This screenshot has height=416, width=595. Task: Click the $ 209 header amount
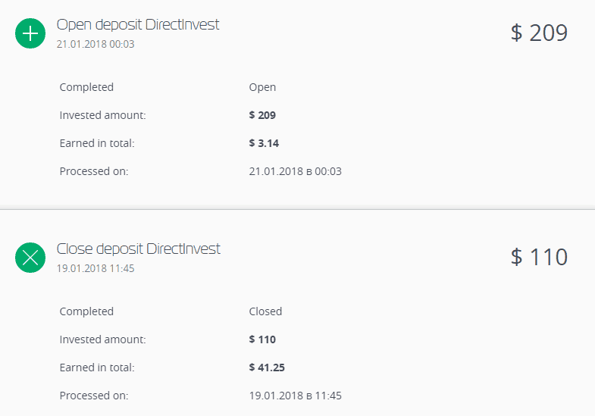coord(539,33)
